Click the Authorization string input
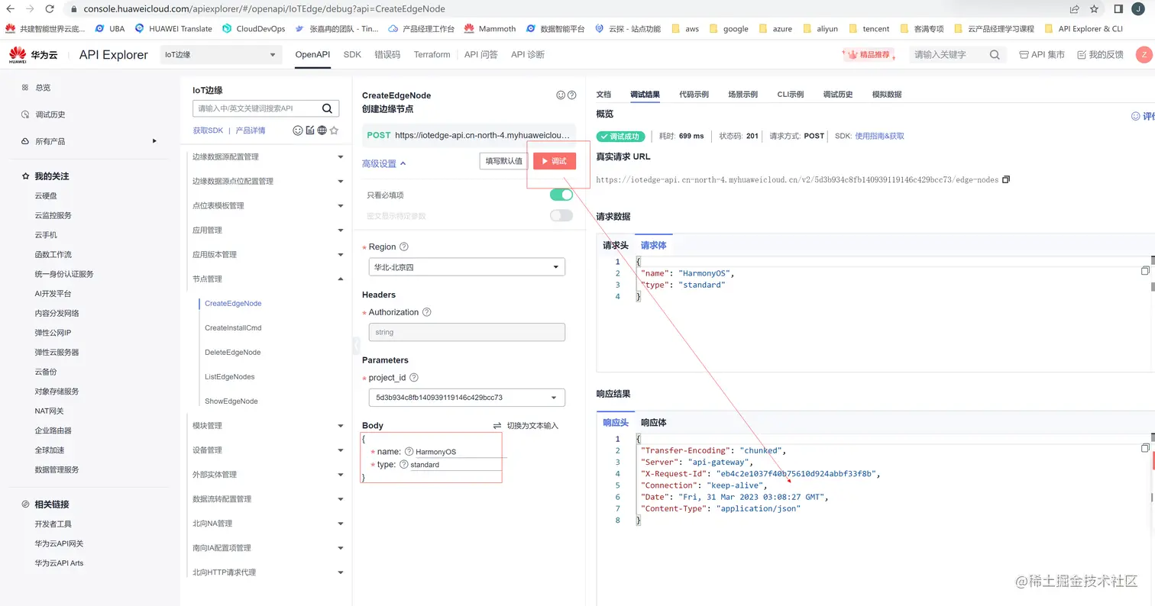This screenshot has width=1155, height=606. click(x=467, y=332)
